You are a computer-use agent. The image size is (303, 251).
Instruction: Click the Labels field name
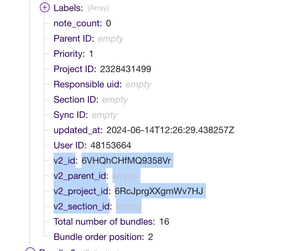tap(68, 8)
